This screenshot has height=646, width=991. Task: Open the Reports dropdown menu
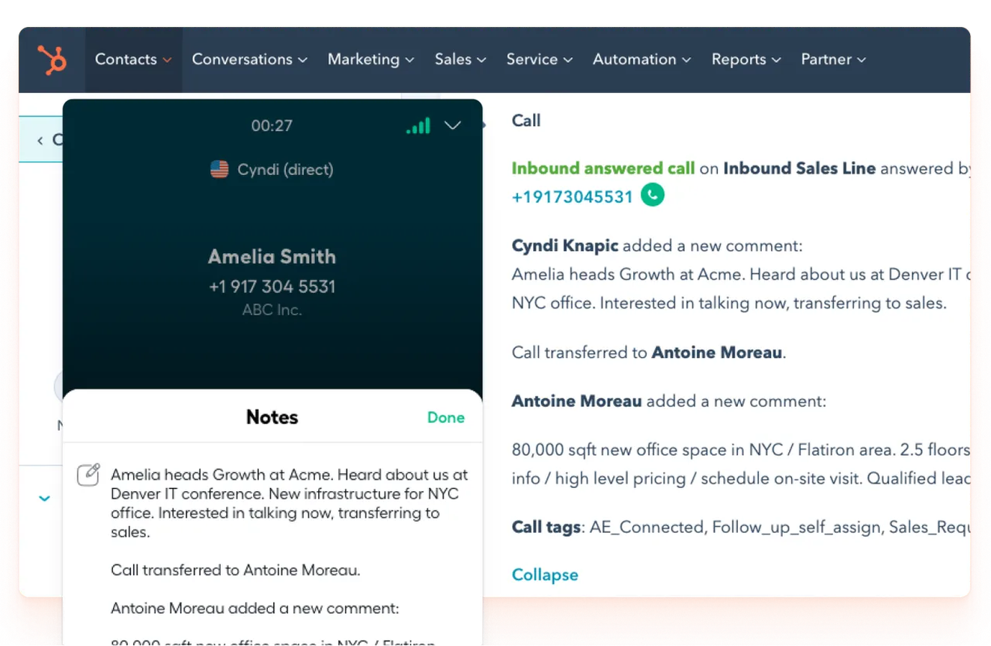[x=745, y=60]
